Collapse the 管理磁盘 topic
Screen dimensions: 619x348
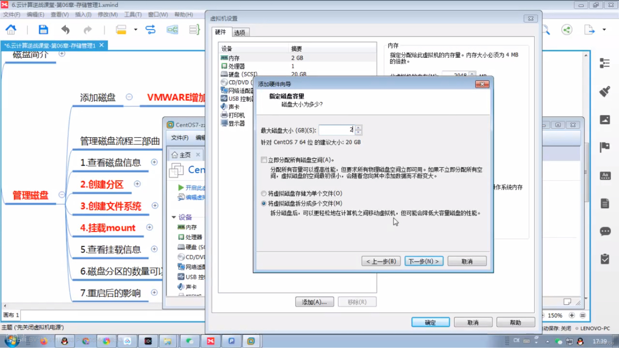(62, 195)
